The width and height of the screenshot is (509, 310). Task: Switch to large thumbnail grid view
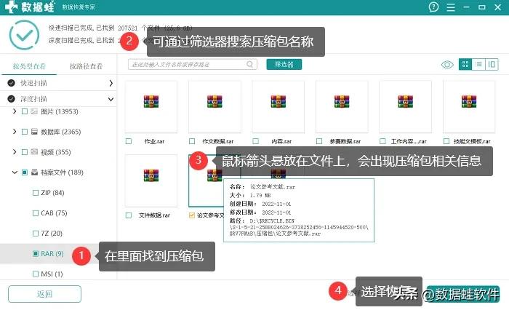tap(465, 65)
